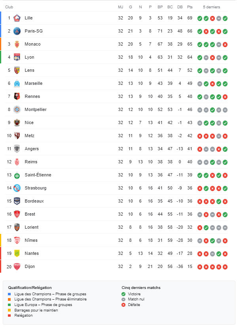237x327 pixels.
Task: Click the 5 derniers column header
Action: [x=212, y=7]
